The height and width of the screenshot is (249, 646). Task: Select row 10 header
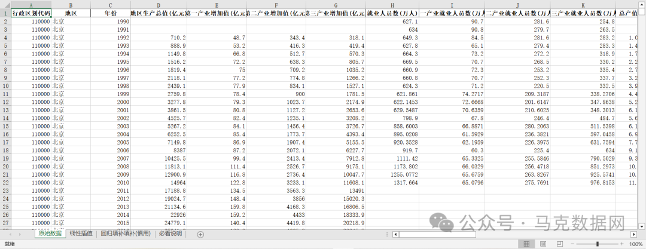[x=5, y=85]
